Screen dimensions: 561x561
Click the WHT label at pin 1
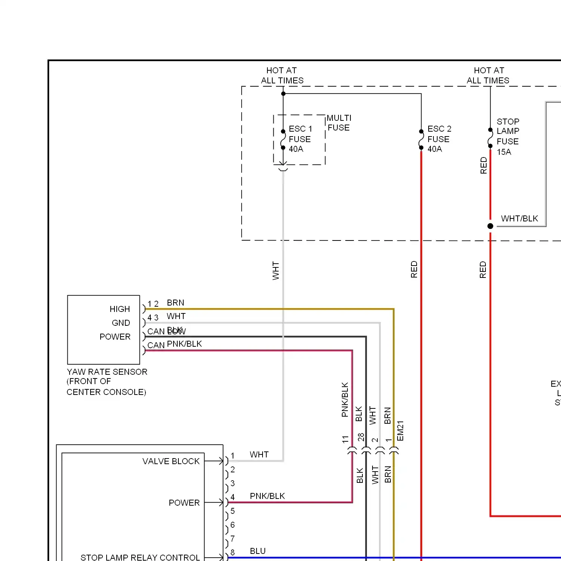point(259,454)
